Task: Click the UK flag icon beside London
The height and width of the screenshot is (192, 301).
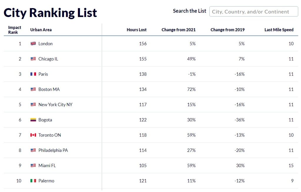Action: [33, 44]
